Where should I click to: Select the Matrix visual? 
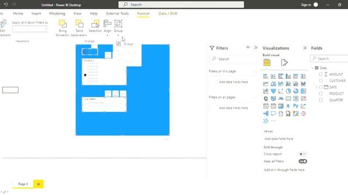pyautogui.click(x=281, y=106)
